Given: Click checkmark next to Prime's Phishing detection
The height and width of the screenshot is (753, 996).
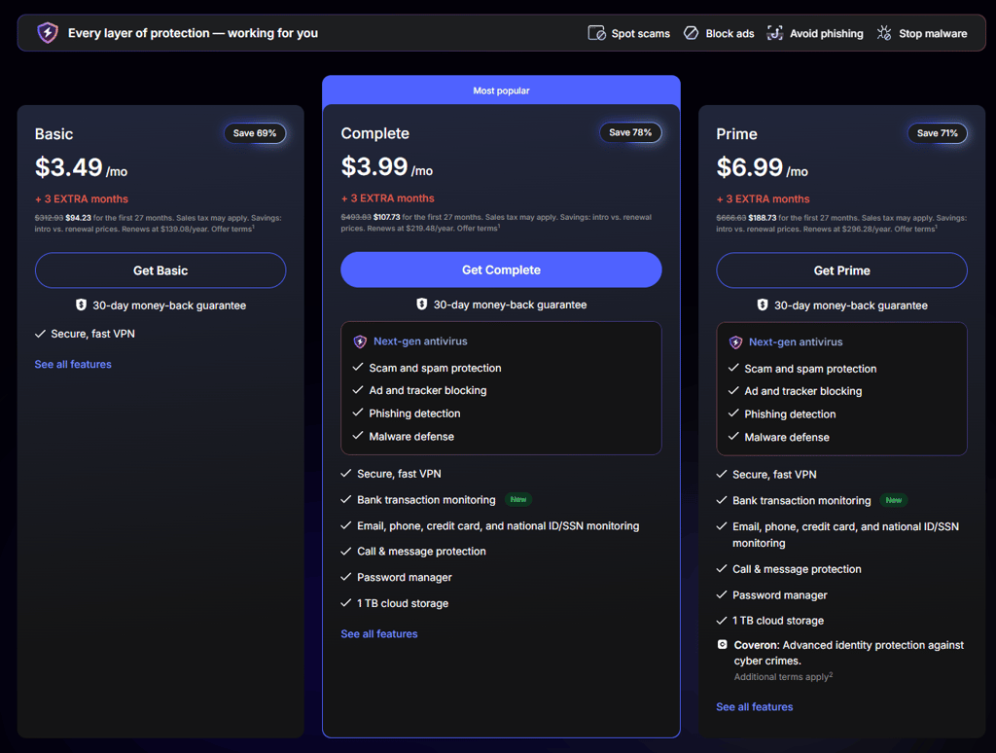Looking at the screenshot, I should pos(733,413).
